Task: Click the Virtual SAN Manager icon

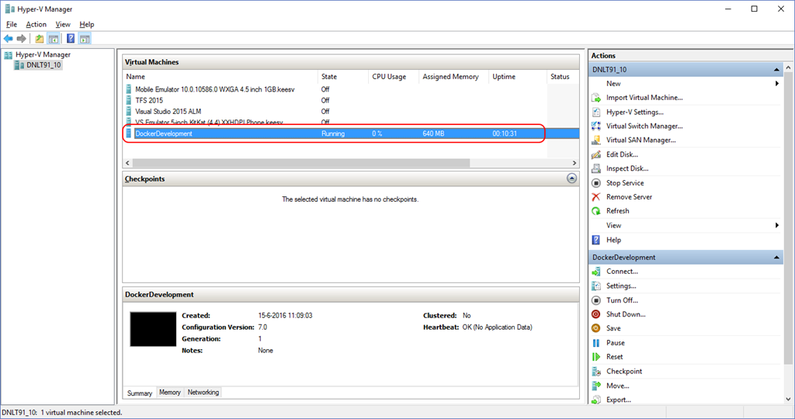Action: pyautogui.click(x=596, y=140)
